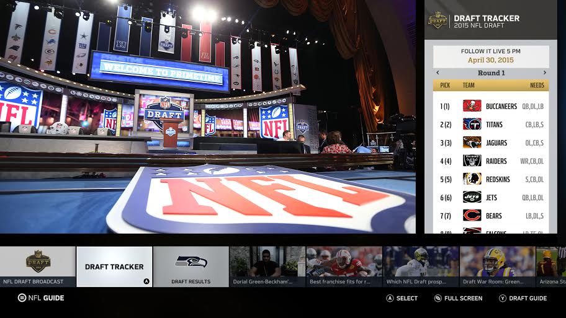Click the JETS team name

[x=492, y=198]
